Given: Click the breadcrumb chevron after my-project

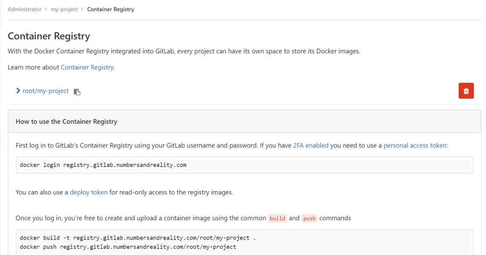Looking at the screenshot, I should 82,9.
